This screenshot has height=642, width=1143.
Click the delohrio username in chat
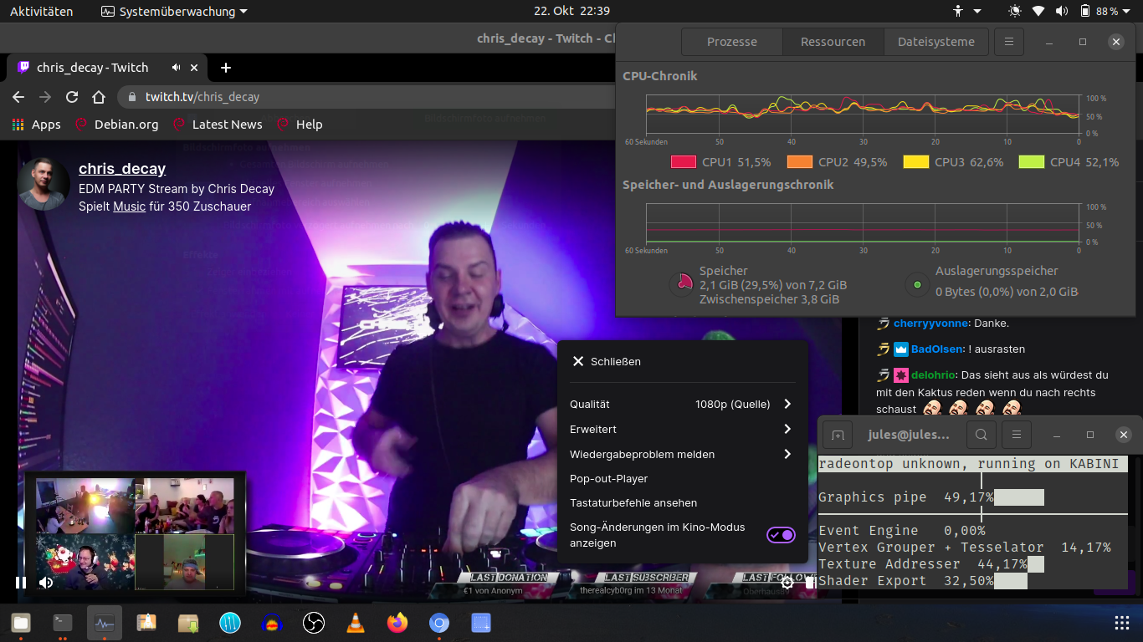[x=933, y=375]
